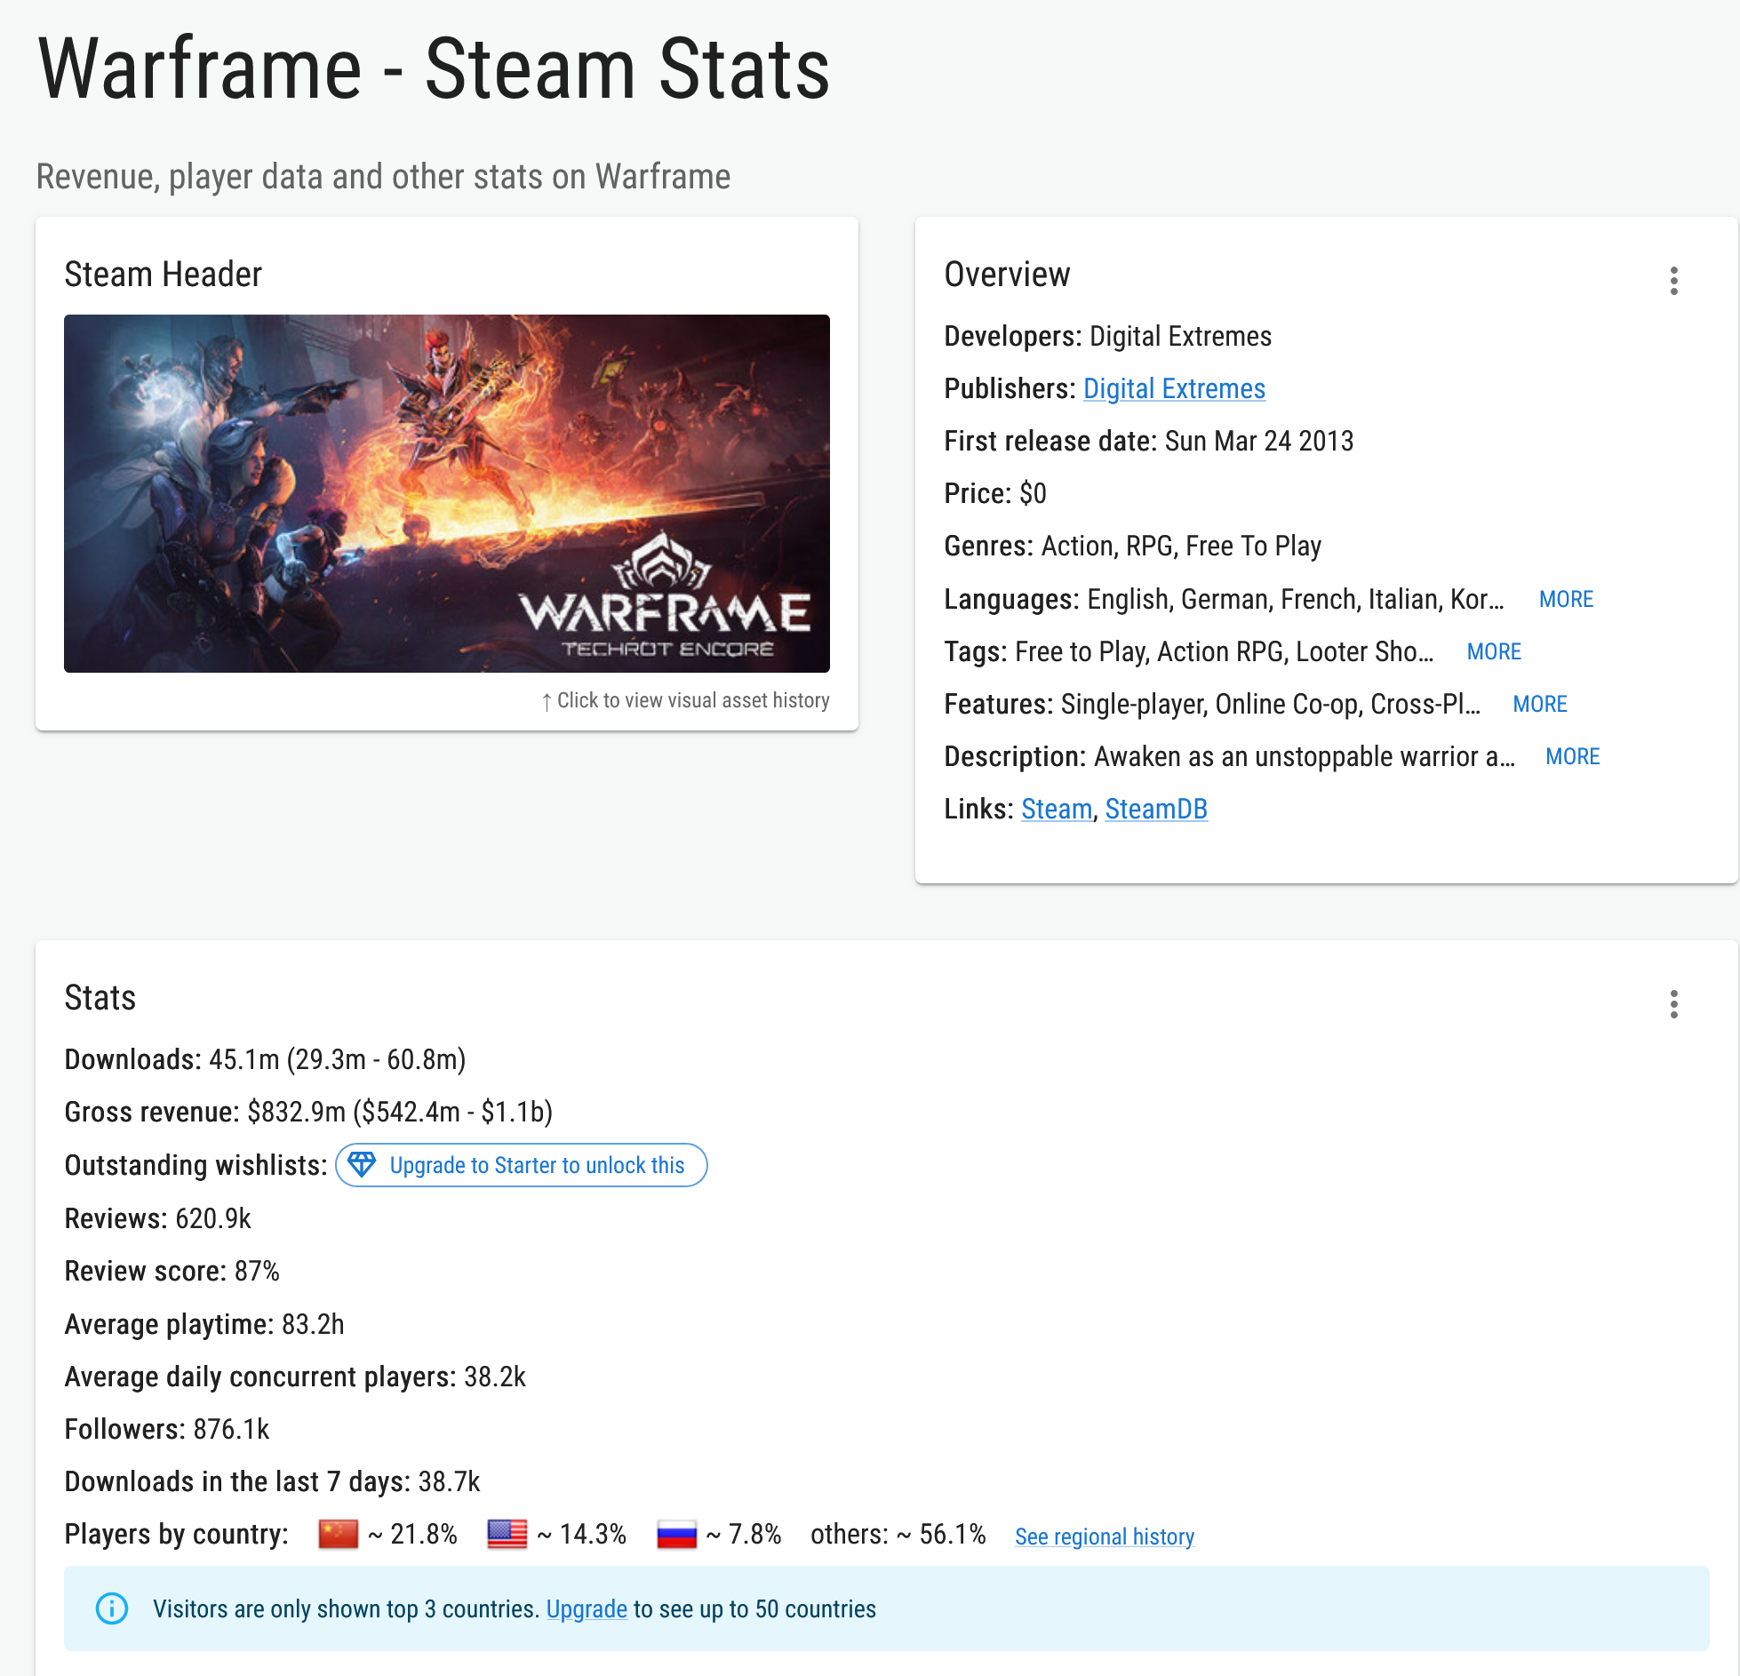Click the Russia flag icon
The width and height of the screenshot is (1740, 1676).
tap(676, 1534)
